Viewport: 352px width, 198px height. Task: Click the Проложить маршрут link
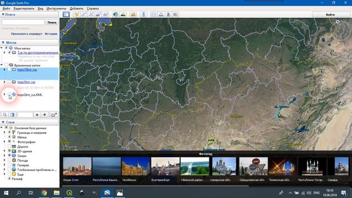[x=26, y=34]
